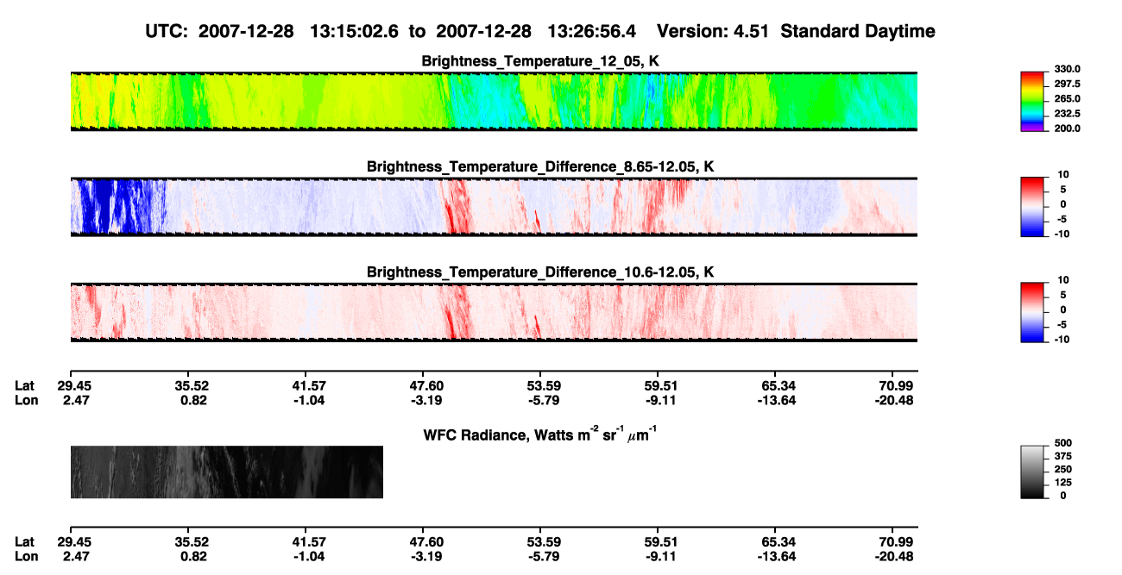Click the grayscale WFC radiance image strip
Viewport: 1122px width, 575px height.
(x=226, y=472)
